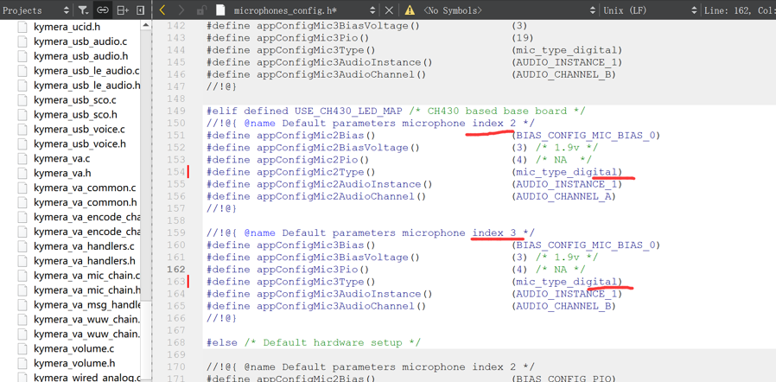
Task: Go back with the yellow arrow
Action: click(162, 10)
